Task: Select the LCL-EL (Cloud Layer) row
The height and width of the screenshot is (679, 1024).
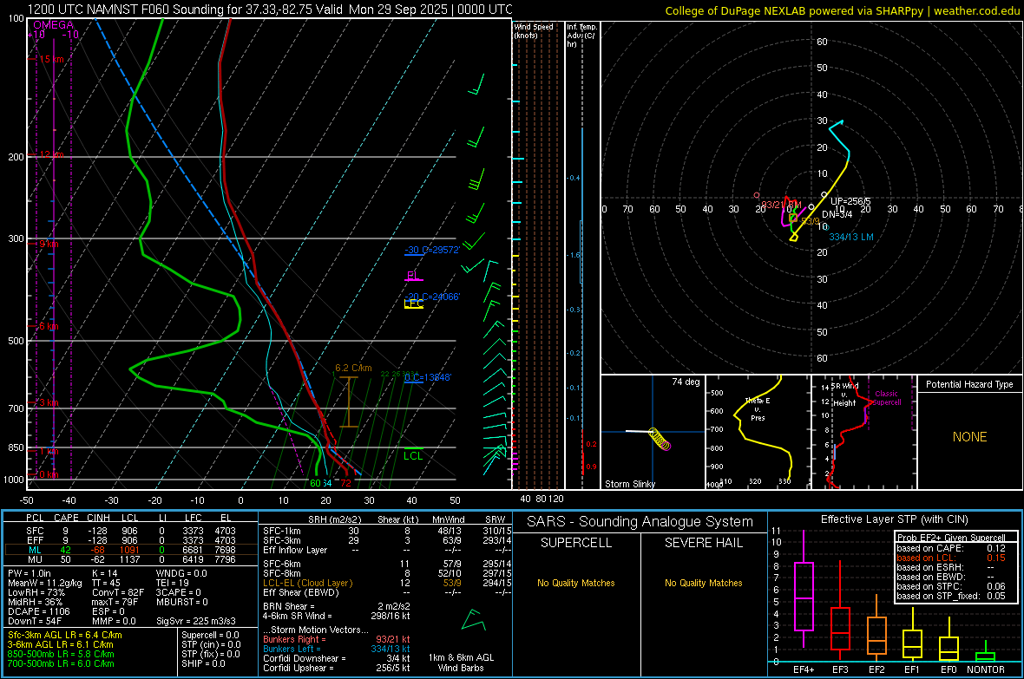Action: pos(387,583)
